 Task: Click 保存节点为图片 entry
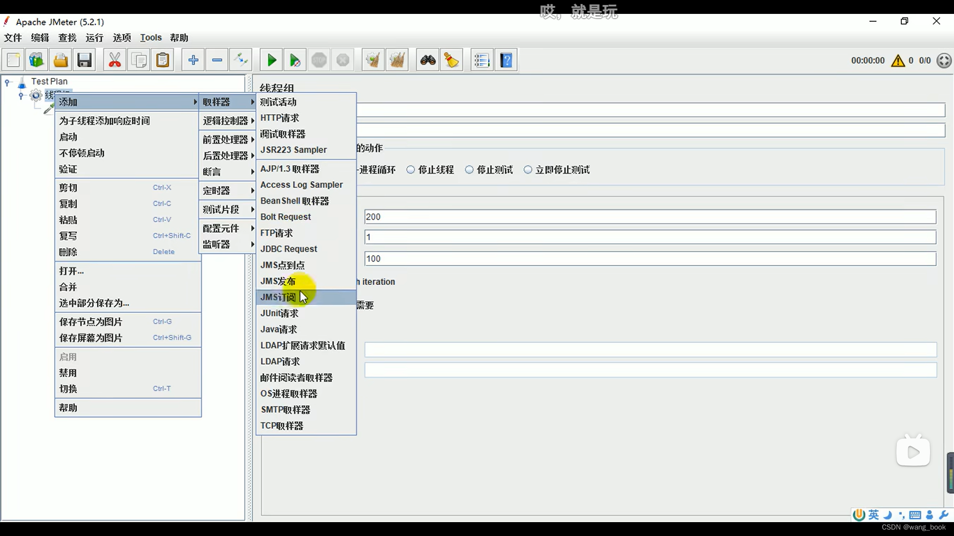(x=127, y=322)
